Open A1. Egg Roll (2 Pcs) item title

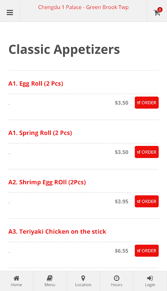tap(36, 83)
